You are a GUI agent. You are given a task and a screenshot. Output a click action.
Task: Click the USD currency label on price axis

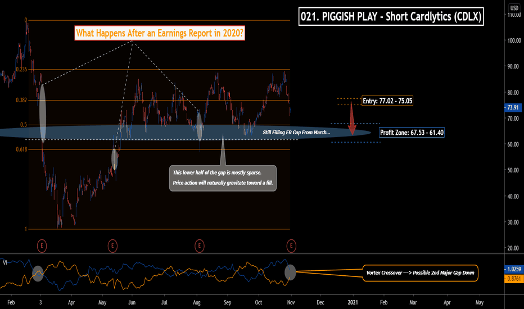tap(514, 8)
